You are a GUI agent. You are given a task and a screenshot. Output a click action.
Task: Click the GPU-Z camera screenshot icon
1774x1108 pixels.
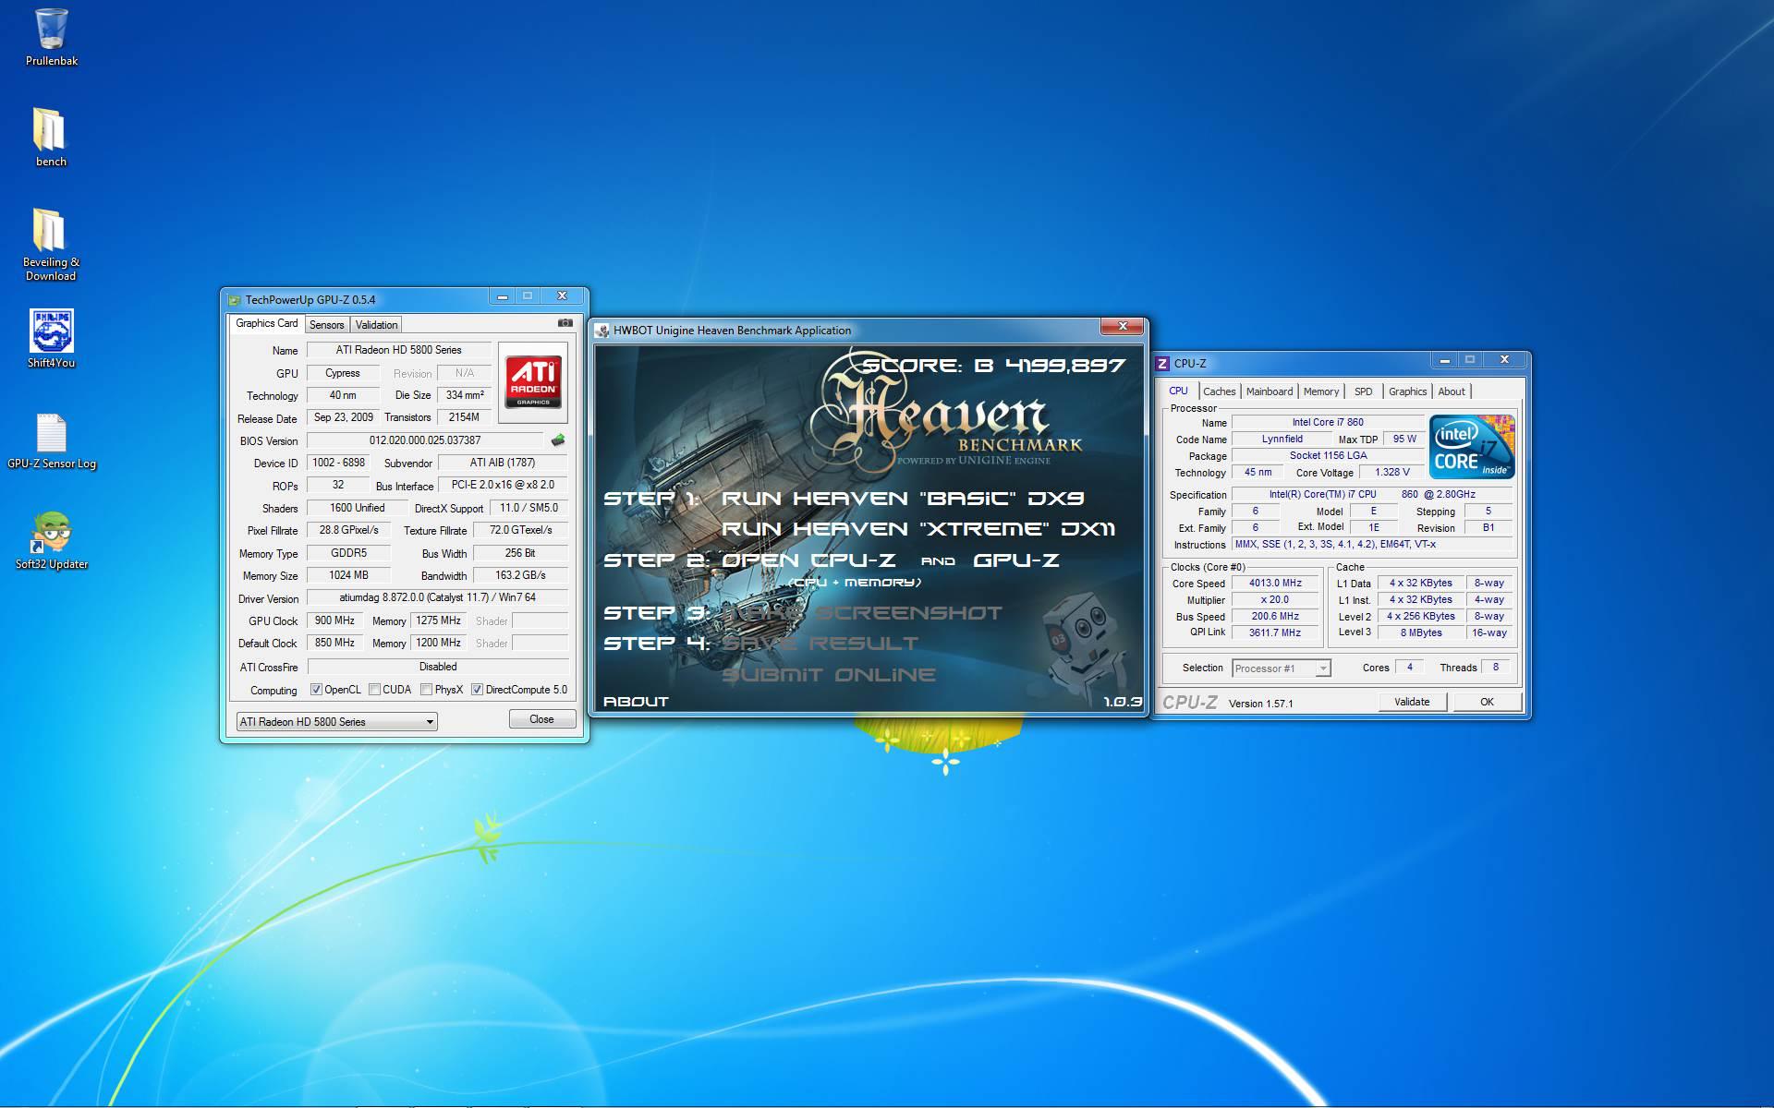pos(565,323)
